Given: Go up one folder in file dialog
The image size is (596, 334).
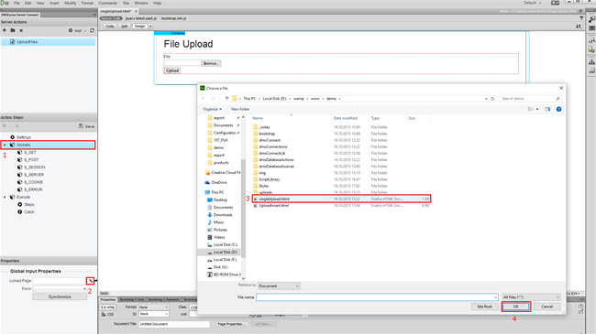Looking at the screenshot, I should point(226,98).
